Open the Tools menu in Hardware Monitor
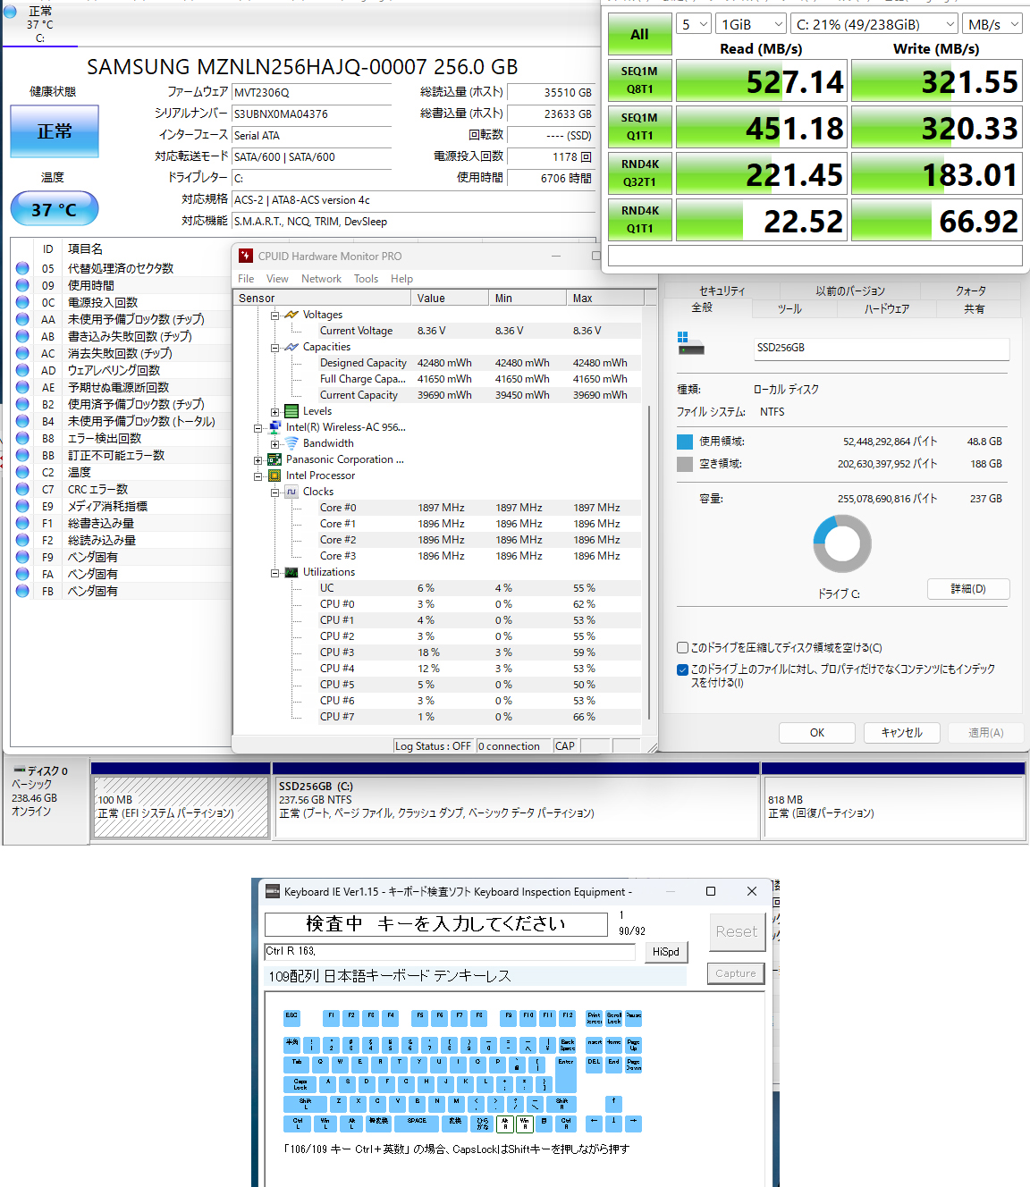This screenshot has width=1030, height=1187. tap(366, 279)
